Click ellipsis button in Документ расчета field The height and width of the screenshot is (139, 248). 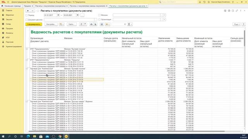point(95,20)
